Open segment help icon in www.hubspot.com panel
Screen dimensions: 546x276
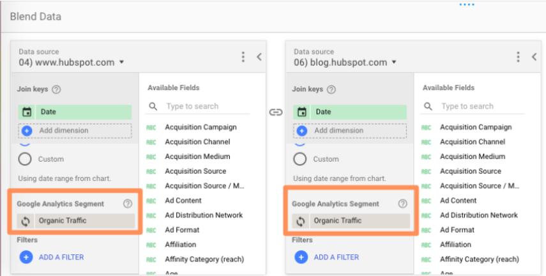128,204
